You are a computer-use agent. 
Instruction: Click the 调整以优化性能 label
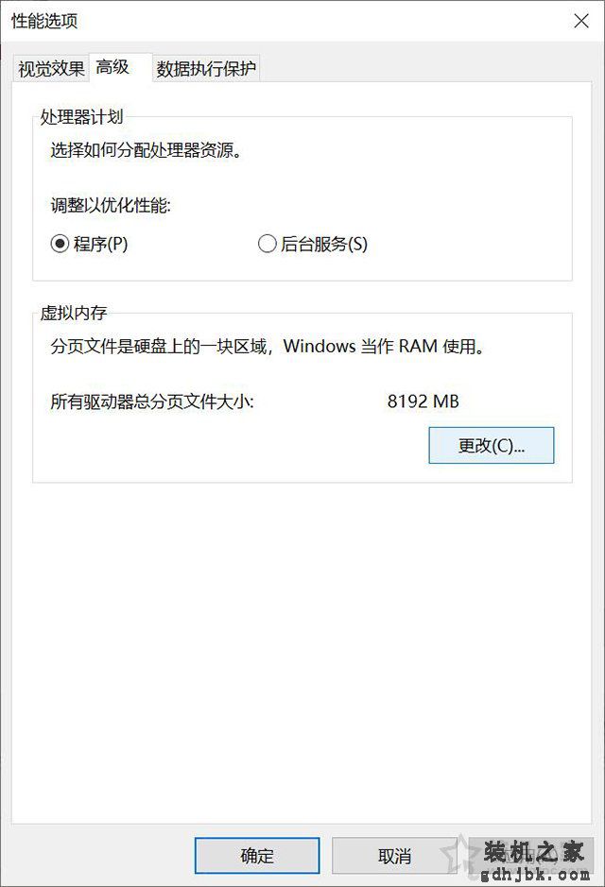click(x=111, y=205)
